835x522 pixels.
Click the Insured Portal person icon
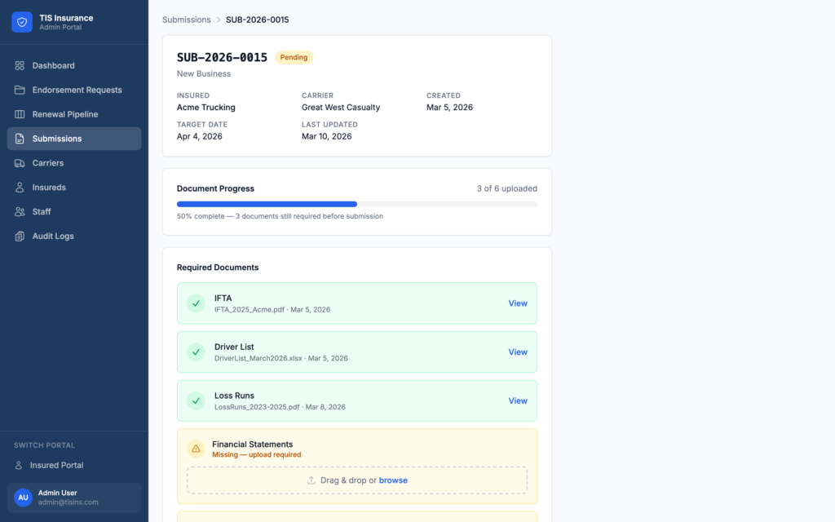coord(19,465)
